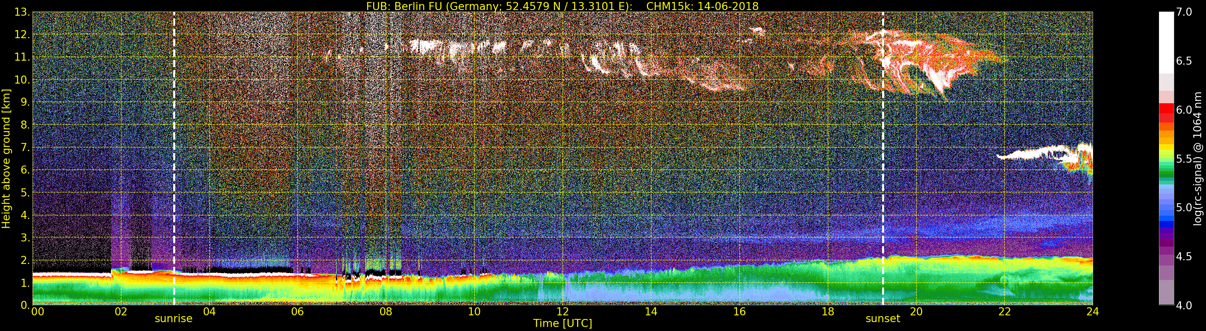1206x331 pixels.
Task: Click the '9.' height axis tick label
Action: pyautogui.click(x=25, y=102)
